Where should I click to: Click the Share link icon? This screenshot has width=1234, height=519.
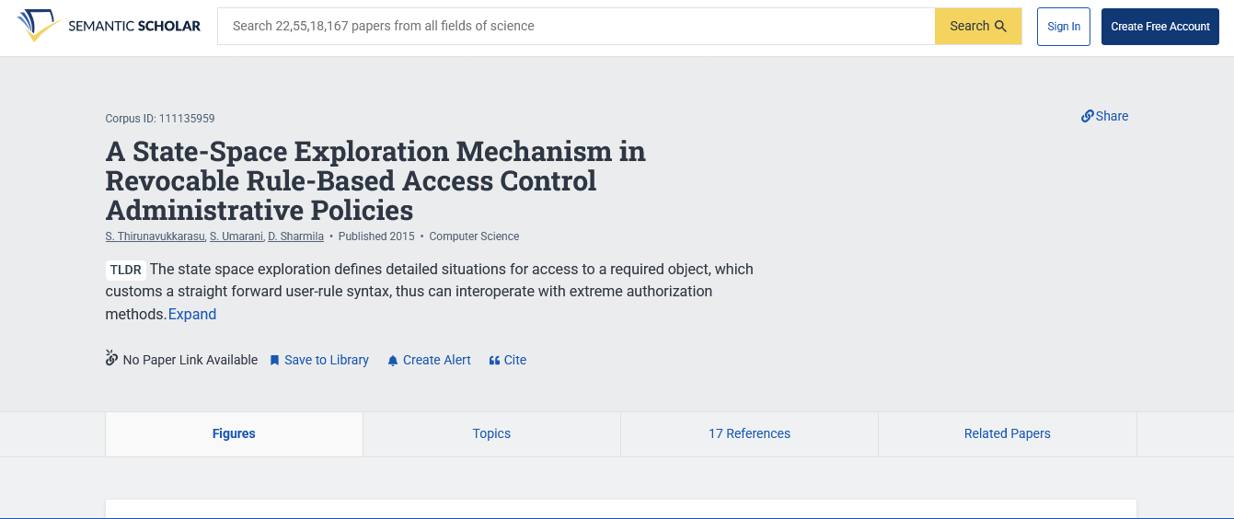pos(1087,116)
